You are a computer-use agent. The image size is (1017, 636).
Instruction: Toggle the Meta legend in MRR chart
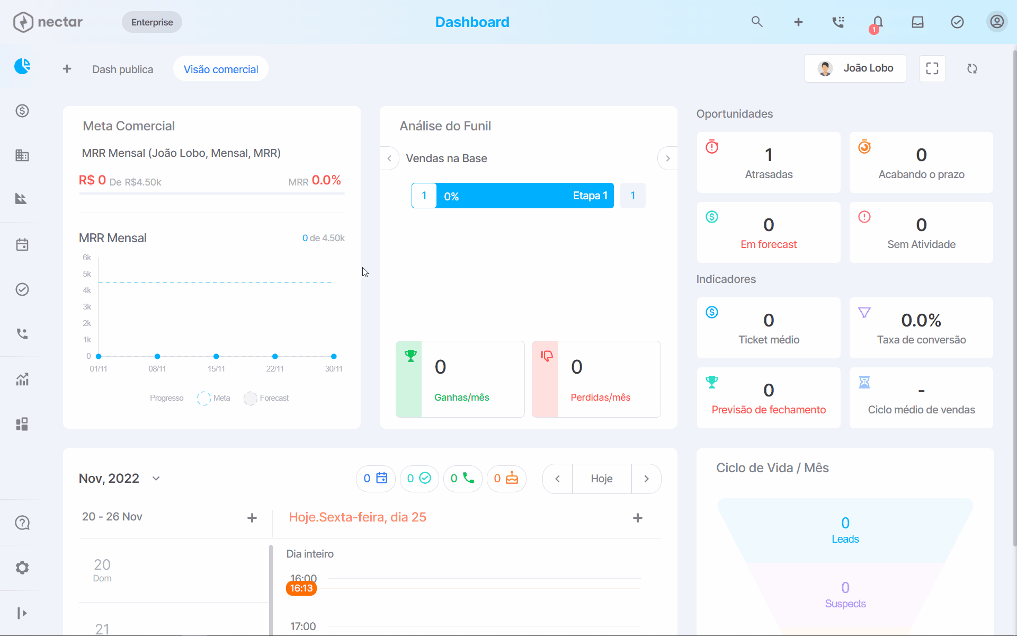213,398
